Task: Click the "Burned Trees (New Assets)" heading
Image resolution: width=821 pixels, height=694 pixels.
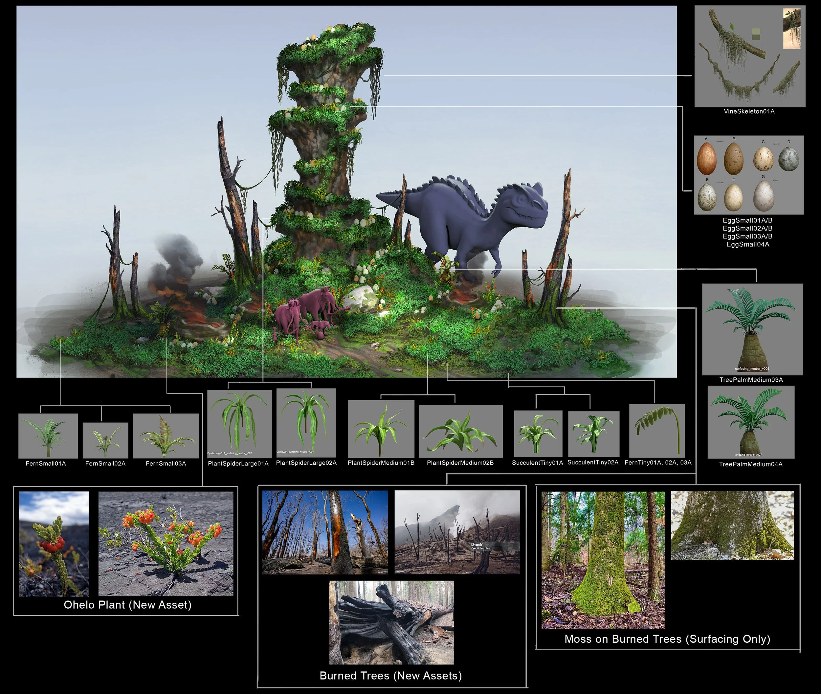Action: click(391, 676)
